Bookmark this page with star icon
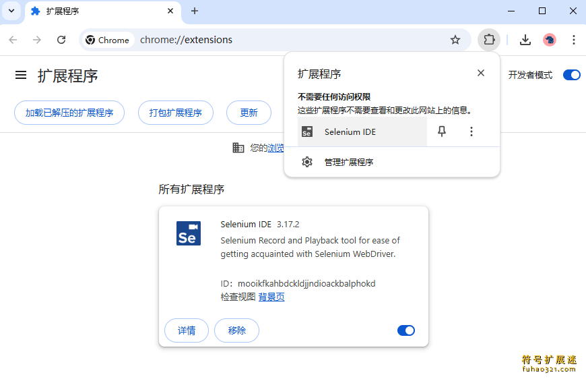 [455, 40]
